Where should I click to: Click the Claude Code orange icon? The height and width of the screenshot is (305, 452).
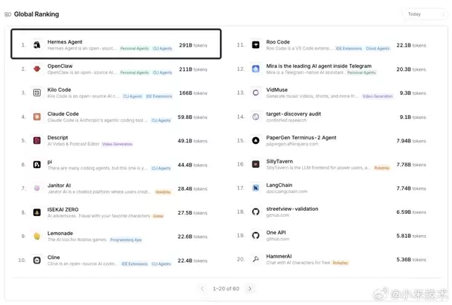(37, 117)
